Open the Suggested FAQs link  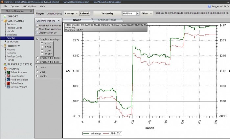220,7
